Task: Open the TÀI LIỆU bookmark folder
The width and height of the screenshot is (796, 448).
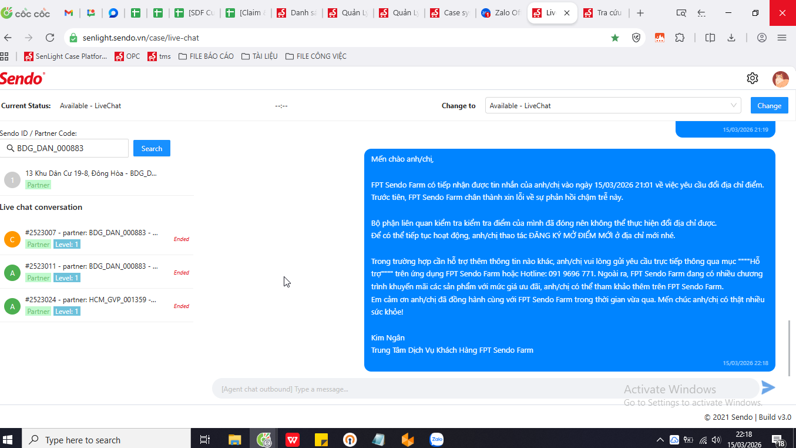Action: [259, 56]
